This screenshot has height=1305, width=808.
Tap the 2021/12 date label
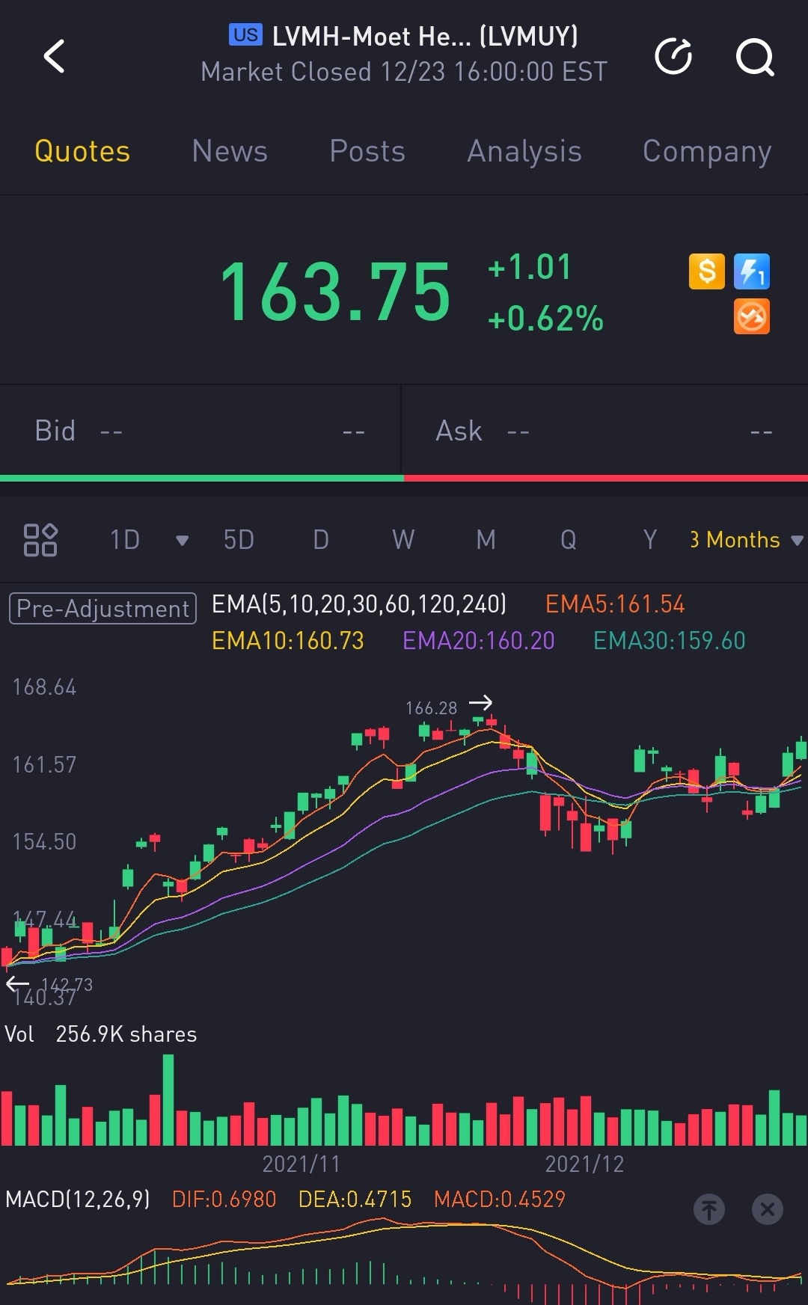[x=584, y=1164]
